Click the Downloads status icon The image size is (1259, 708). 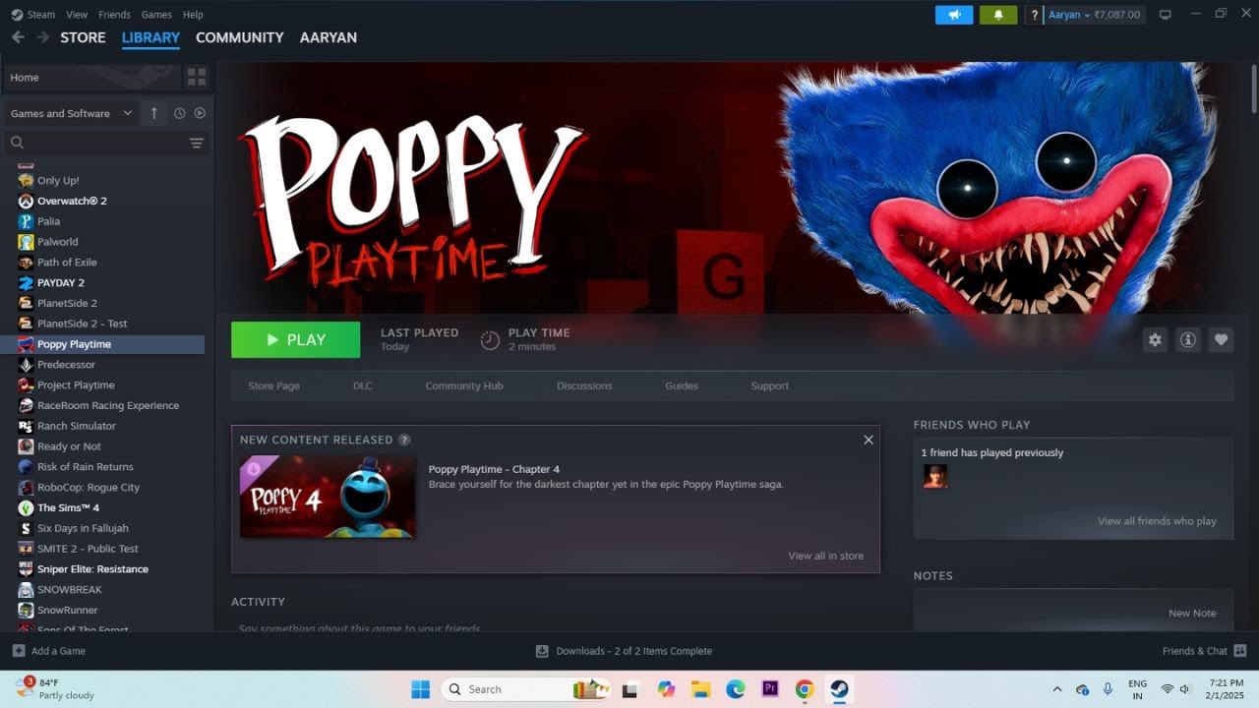(542, 651)
